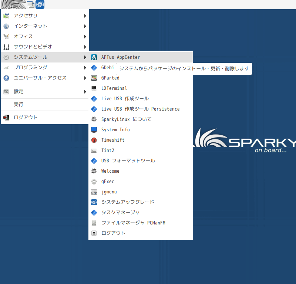Open ユニバーサル・アクセス category
This screenshot has height=284, width=296.
45,78
